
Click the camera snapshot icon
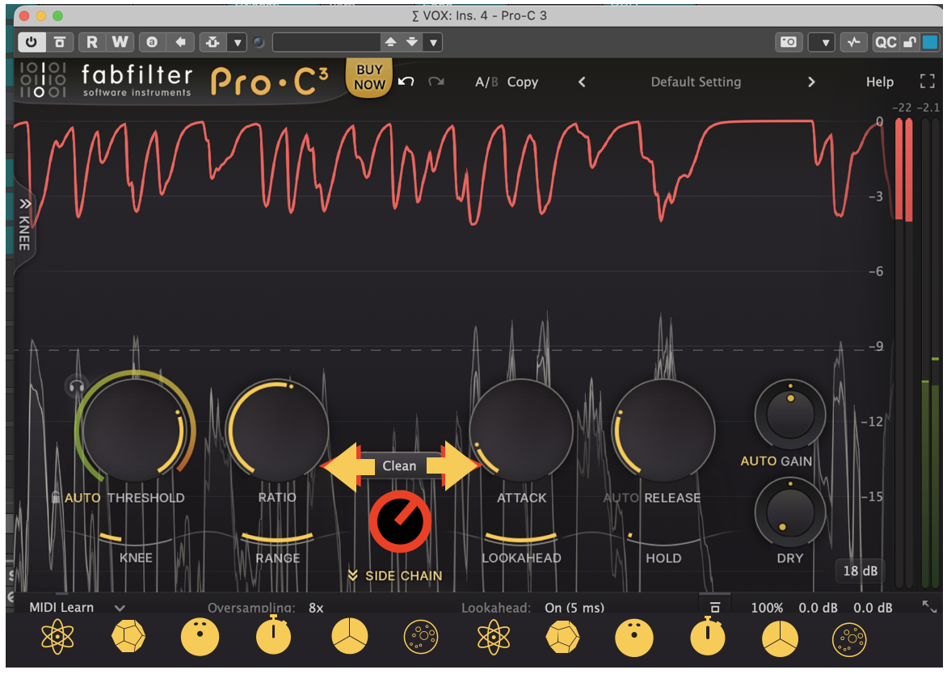coord(788,42)
